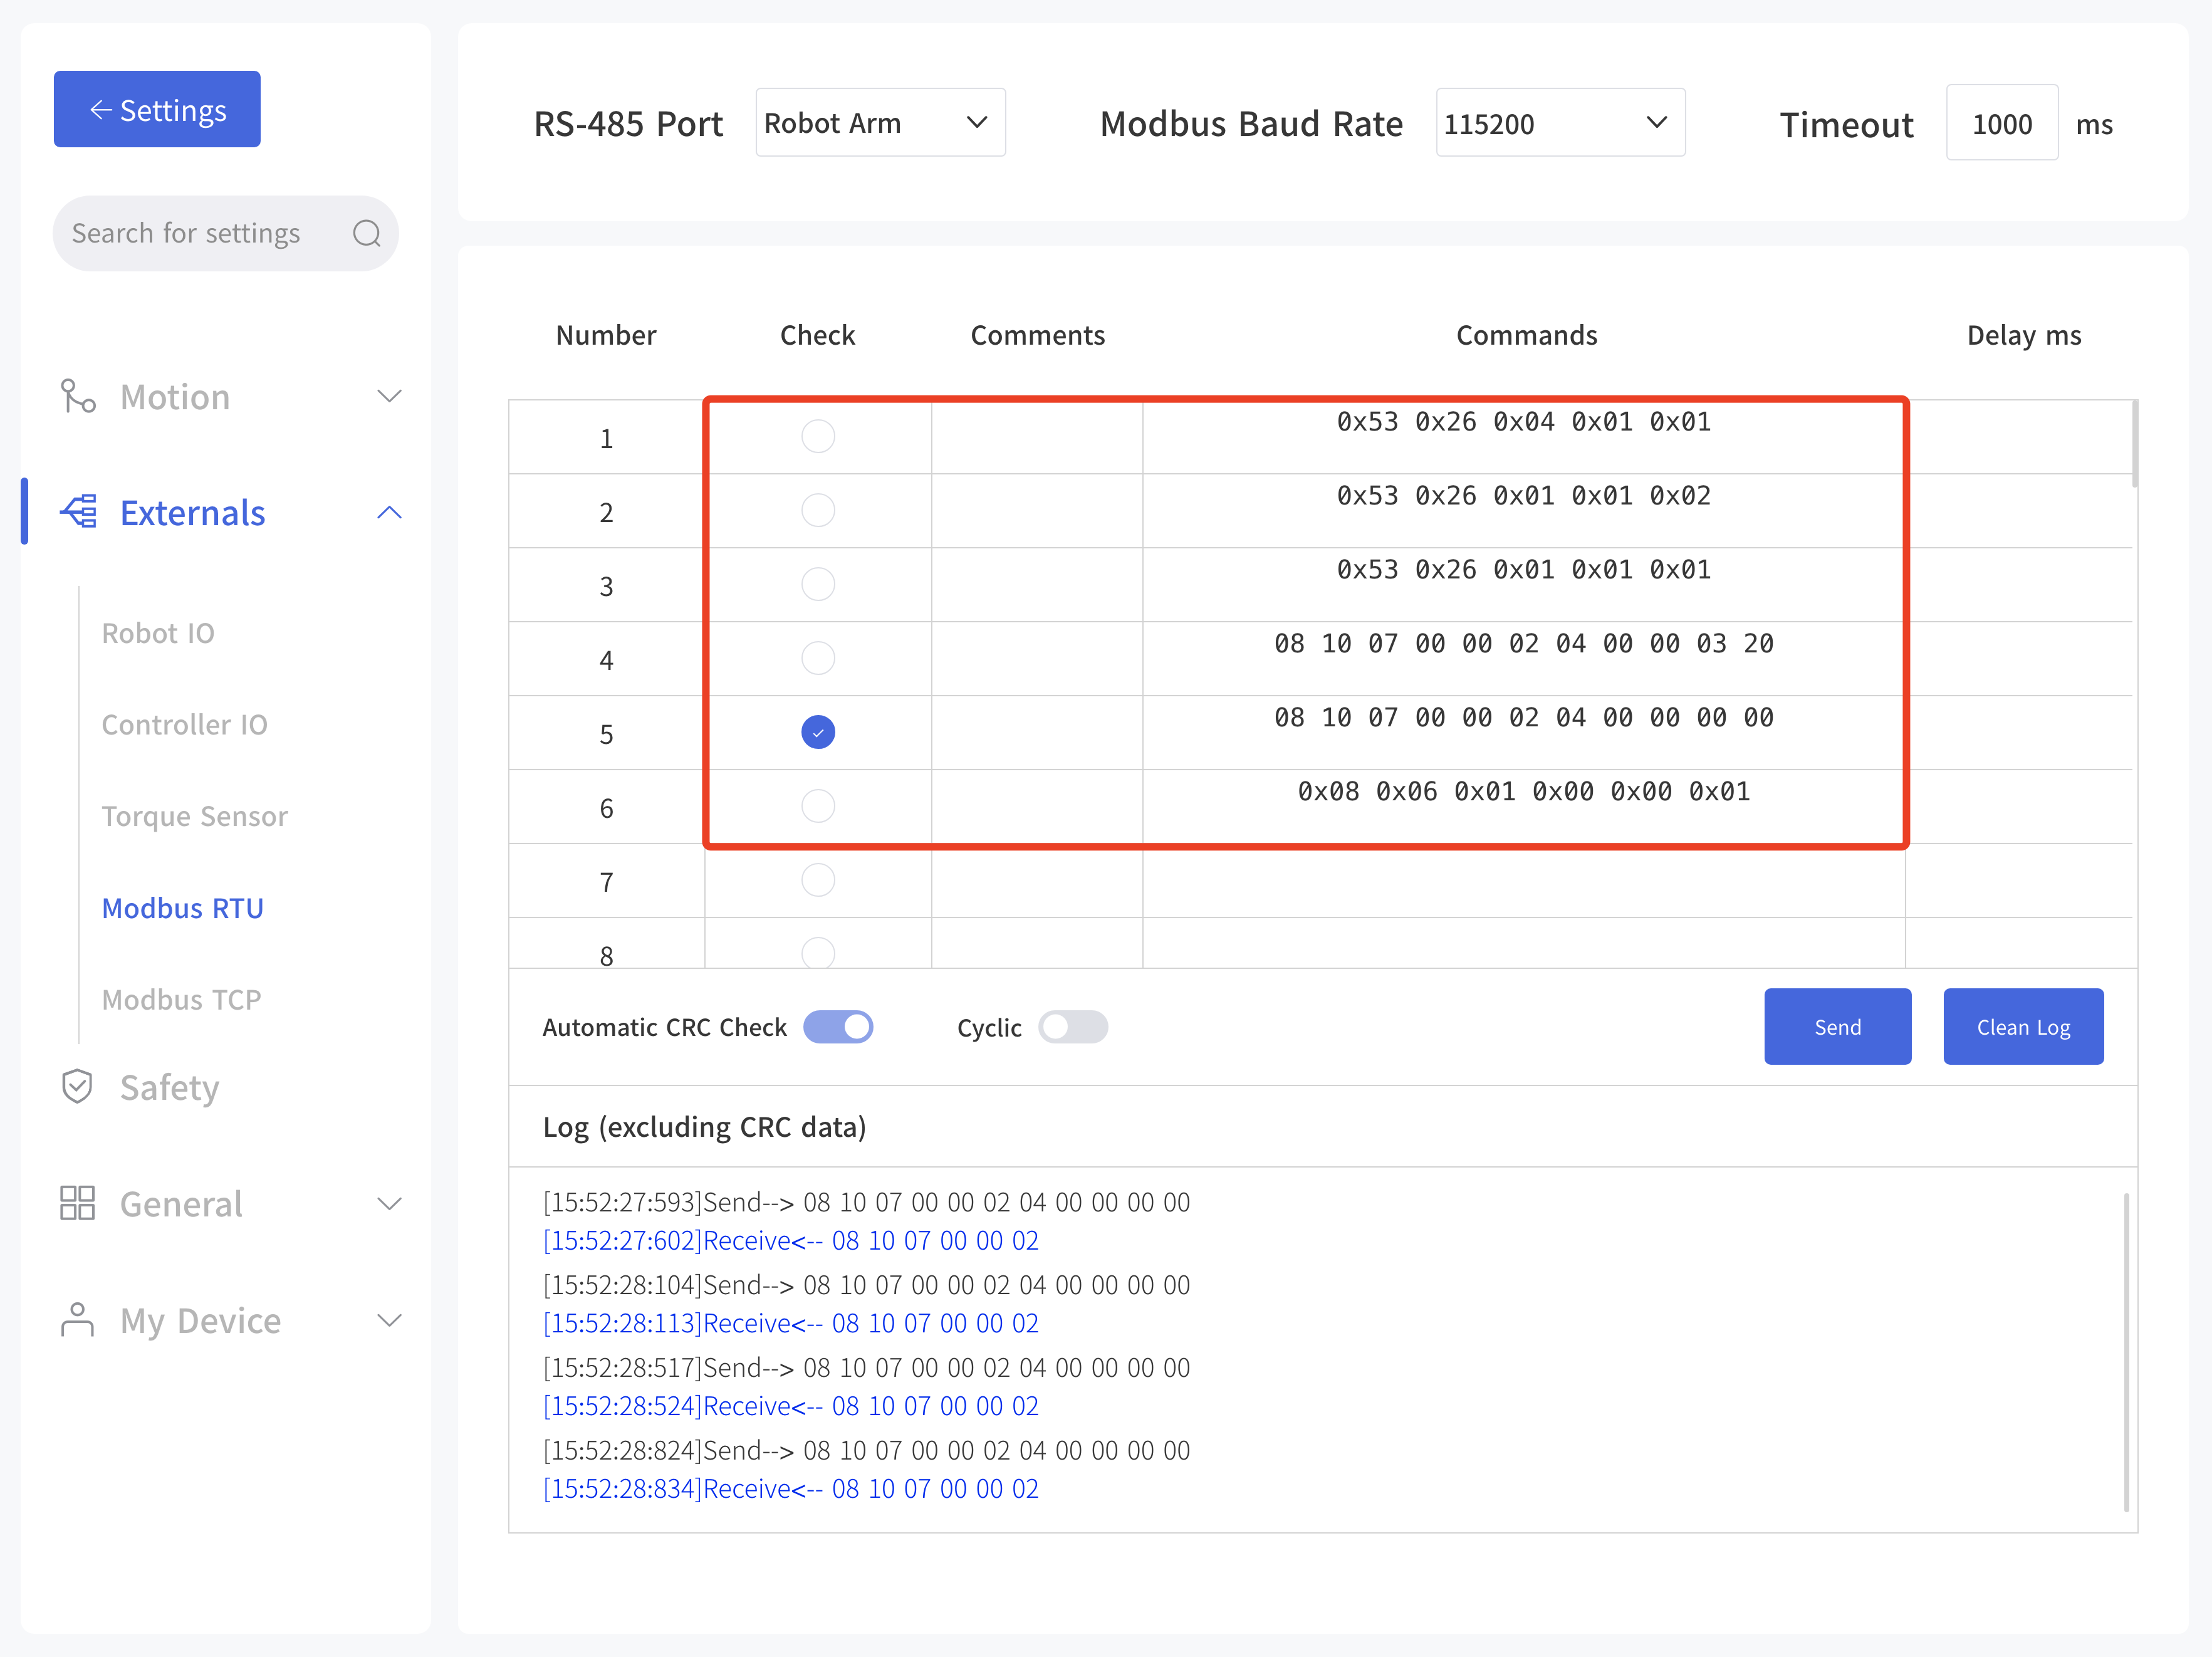Click the Search for settings field
2212x1657 pixels.
coord(225,233)
